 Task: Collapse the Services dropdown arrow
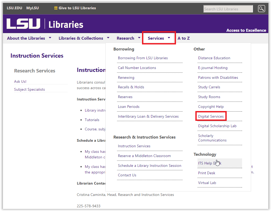[169, 38]
